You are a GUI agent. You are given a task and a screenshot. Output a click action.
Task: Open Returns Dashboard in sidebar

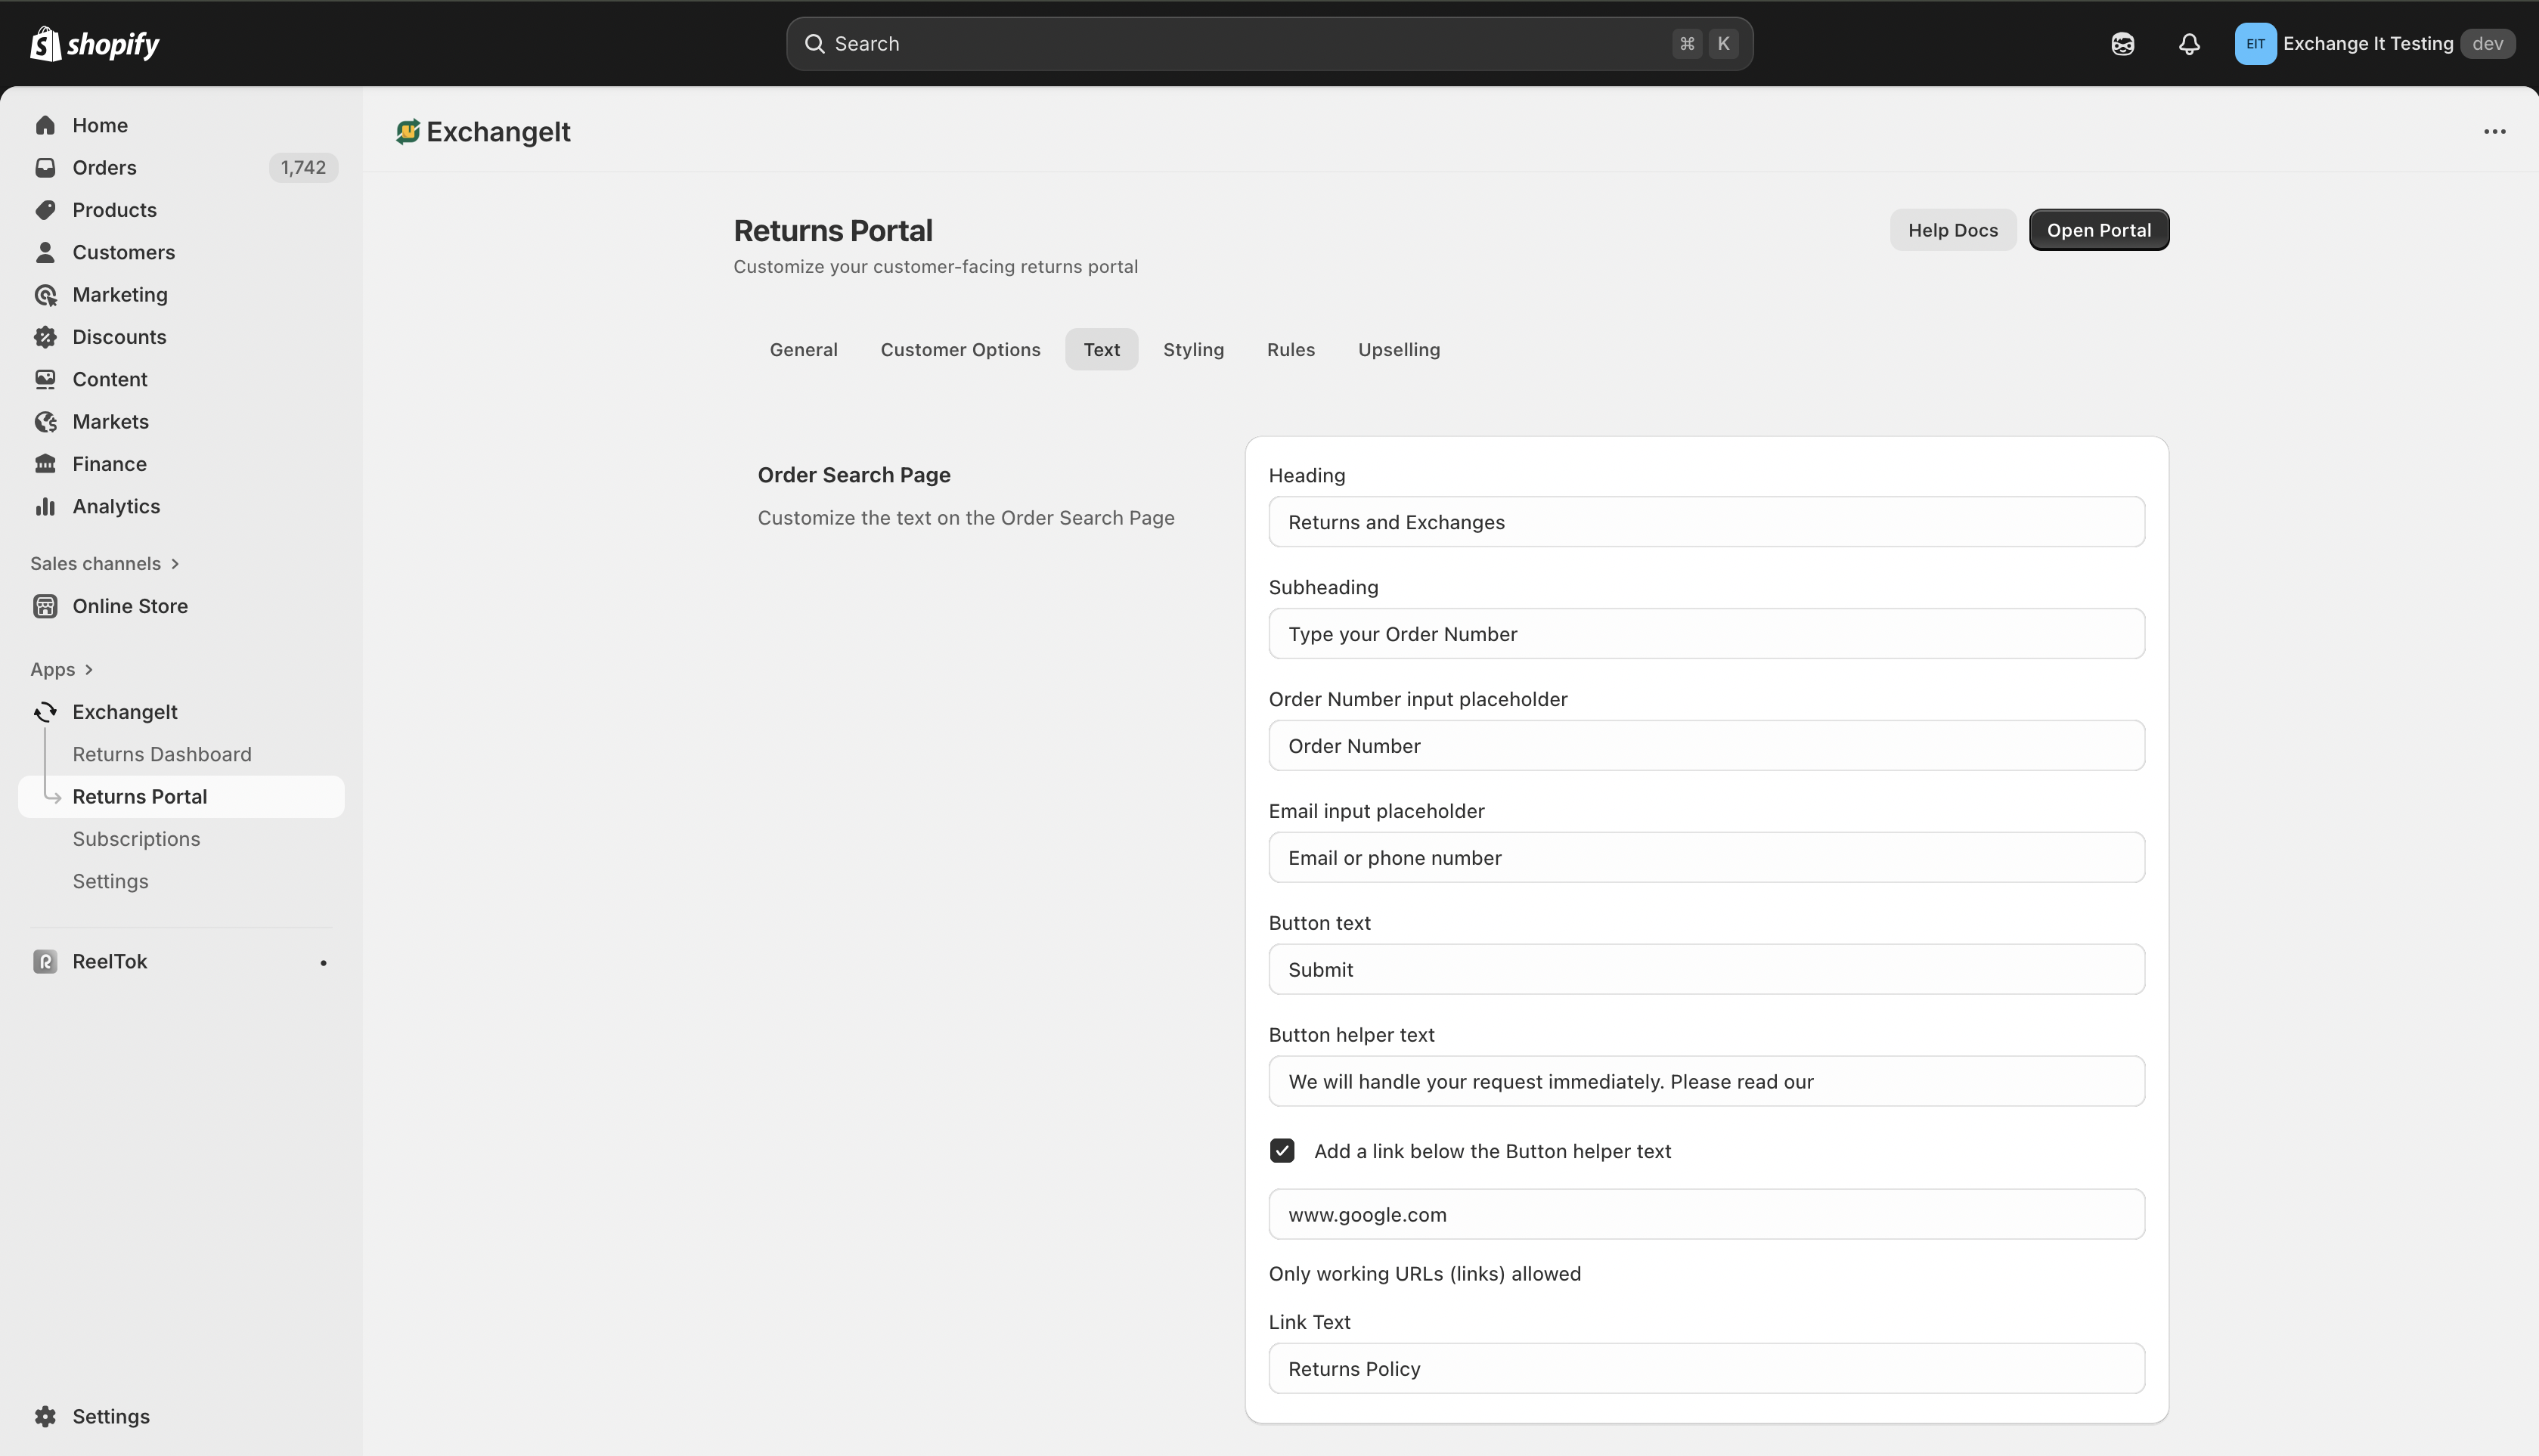pyautogui.click(x=162, y=754)
